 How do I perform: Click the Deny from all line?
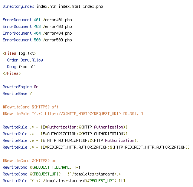tap(22, 67)
